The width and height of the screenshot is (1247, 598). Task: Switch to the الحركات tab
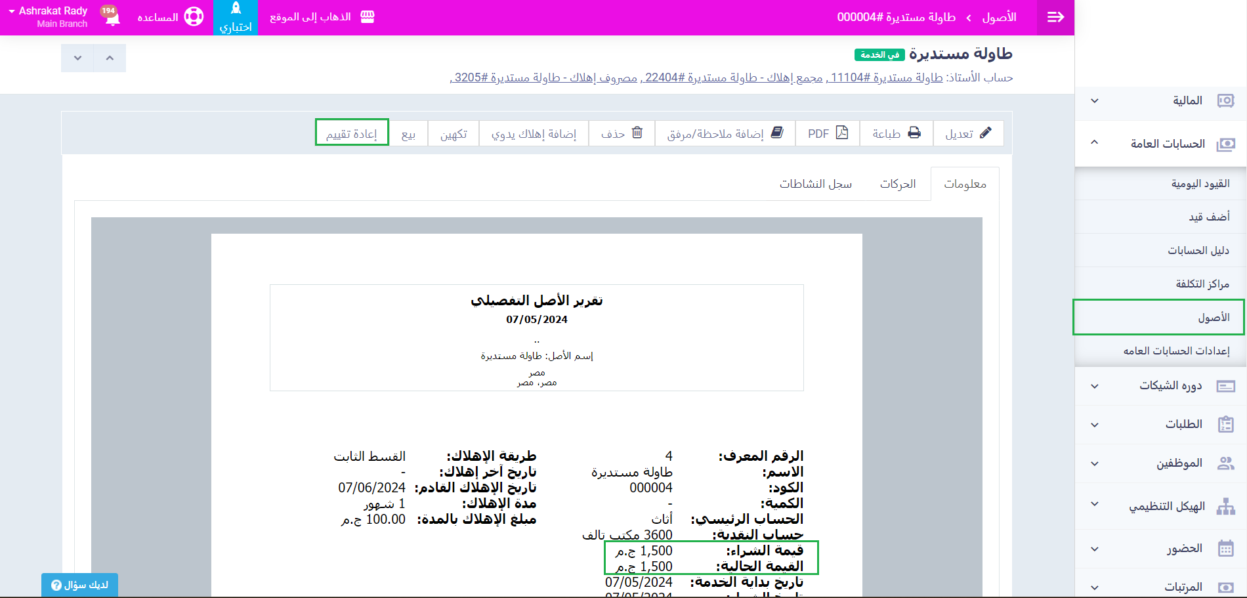(897, 184)
